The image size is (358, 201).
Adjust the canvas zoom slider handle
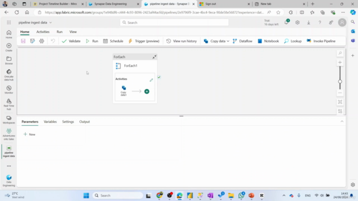pos(340,82)
